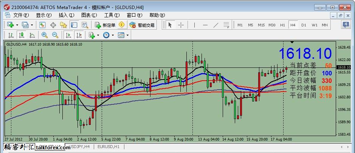Open the Market Watch window icon

pos(42,25)
